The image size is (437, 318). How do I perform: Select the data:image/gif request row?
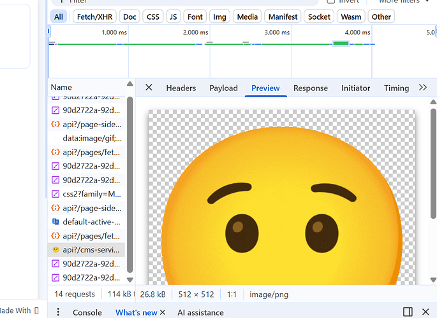(86, 138)
